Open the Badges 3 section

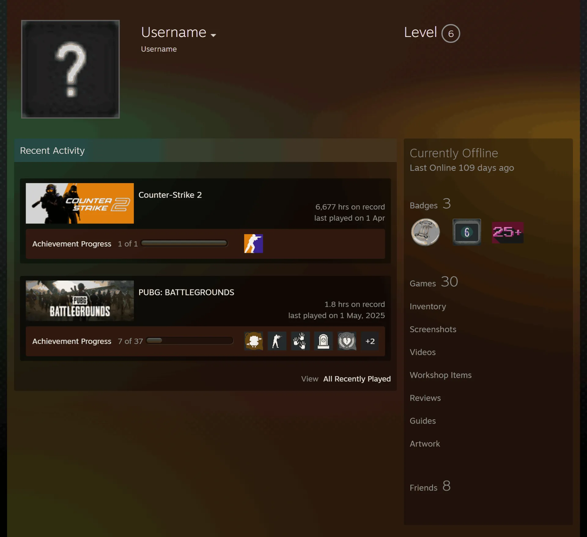(430, 204)
